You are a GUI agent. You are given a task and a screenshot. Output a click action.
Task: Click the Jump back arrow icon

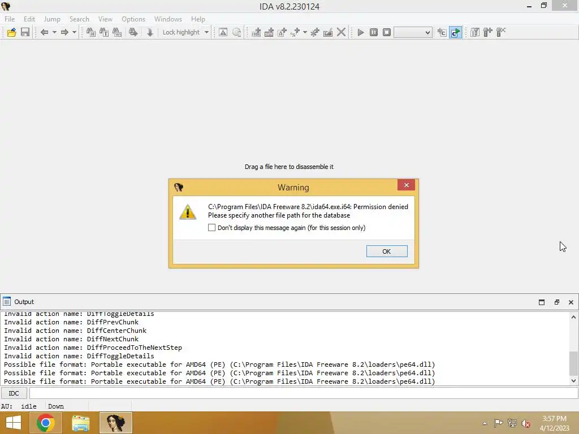[44, 32]
